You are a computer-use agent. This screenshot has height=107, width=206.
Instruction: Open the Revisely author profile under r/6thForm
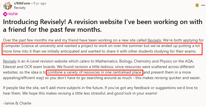(x=20, y=8)
